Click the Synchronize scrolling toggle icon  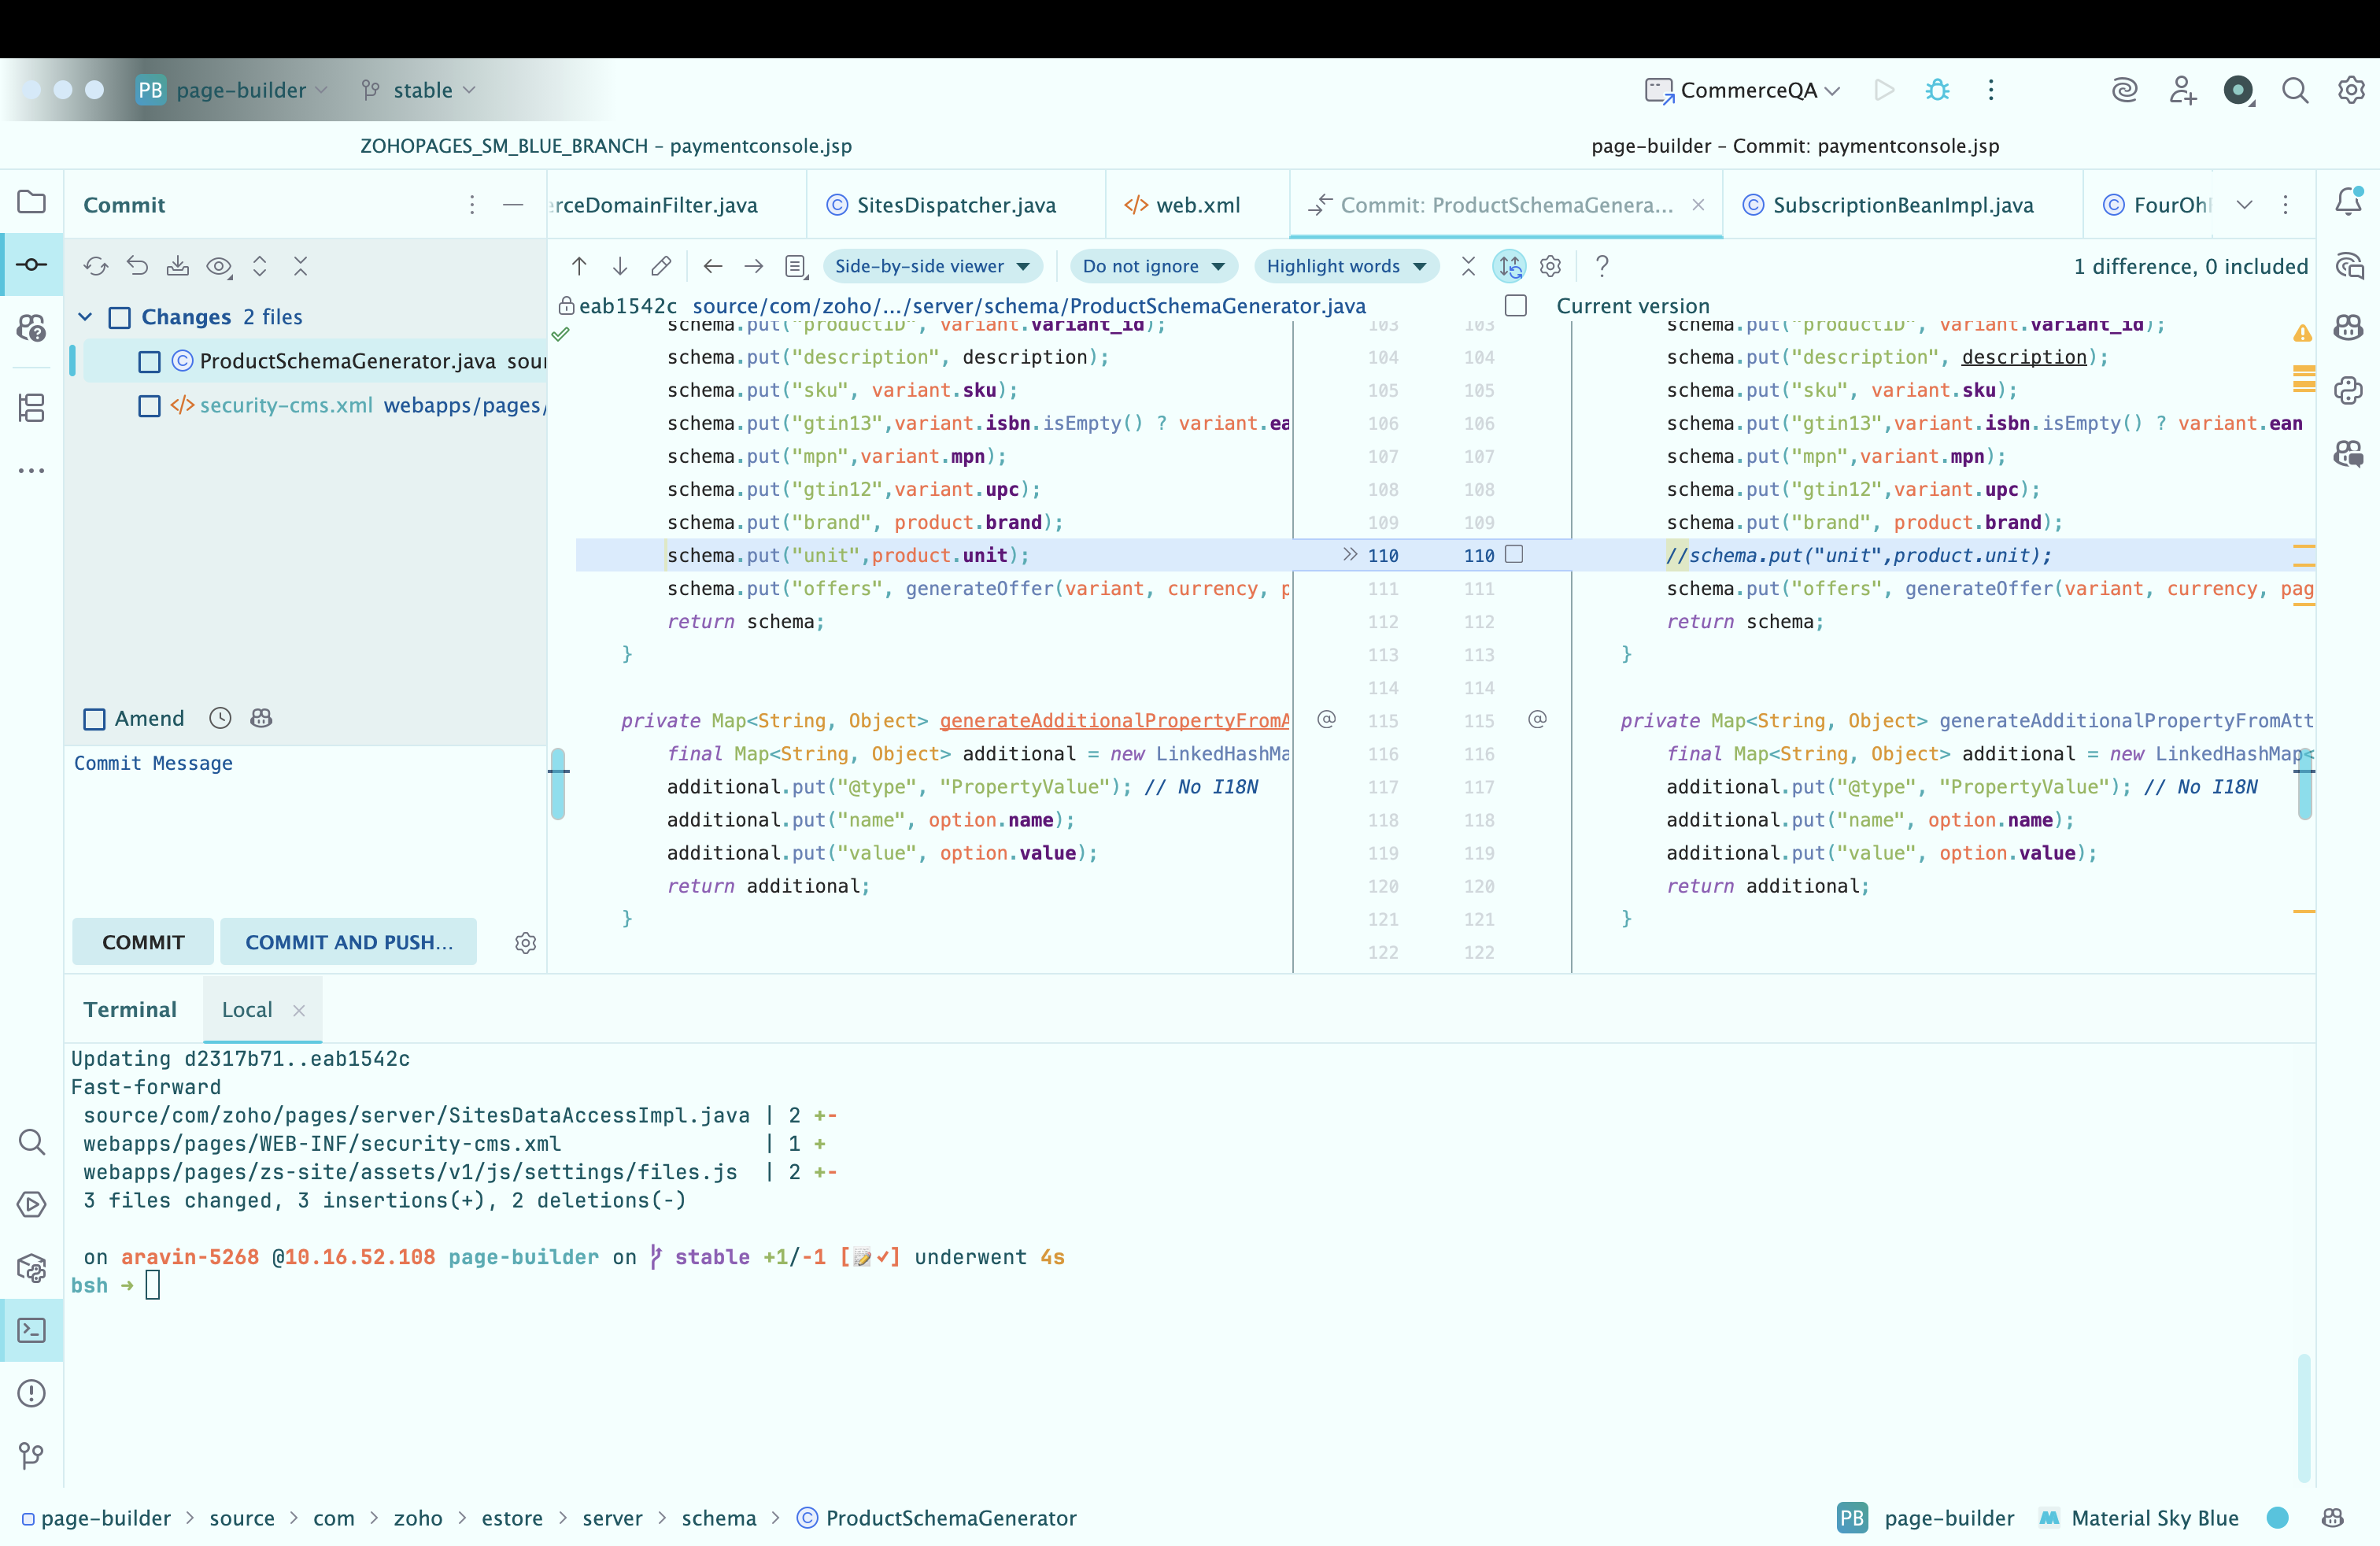1509,266
